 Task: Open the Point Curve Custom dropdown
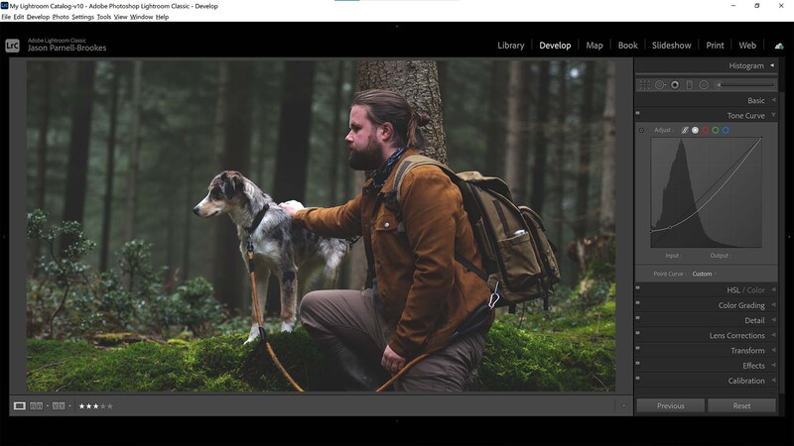703,274
